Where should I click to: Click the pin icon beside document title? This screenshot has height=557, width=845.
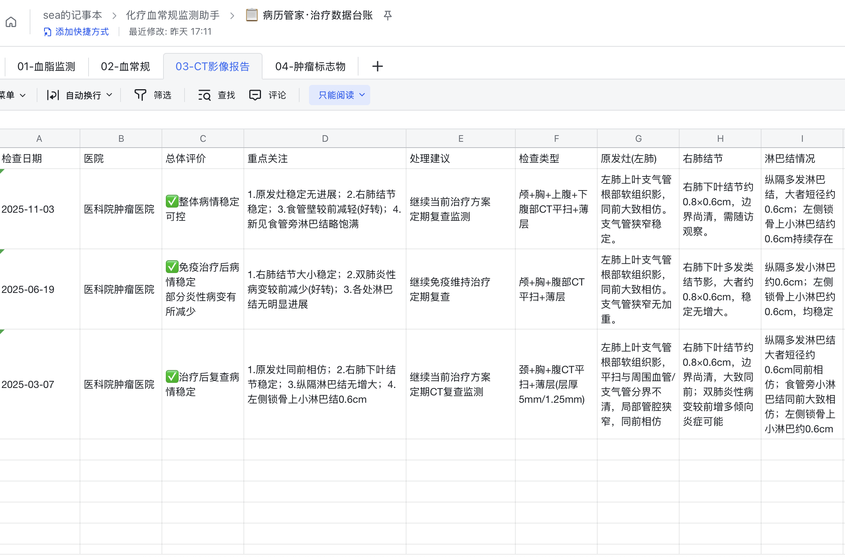tap(387, 15)
